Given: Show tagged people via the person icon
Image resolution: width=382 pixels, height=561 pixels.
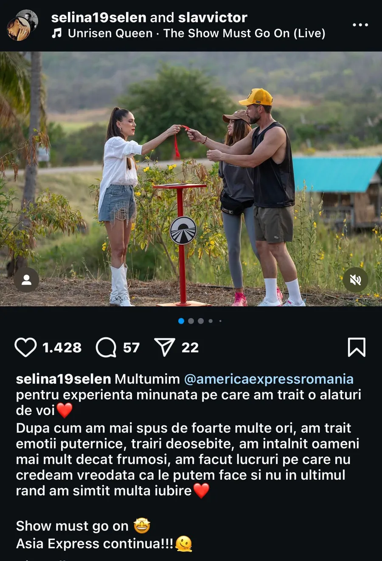Looking at the screenshot, I should (27, 280).
